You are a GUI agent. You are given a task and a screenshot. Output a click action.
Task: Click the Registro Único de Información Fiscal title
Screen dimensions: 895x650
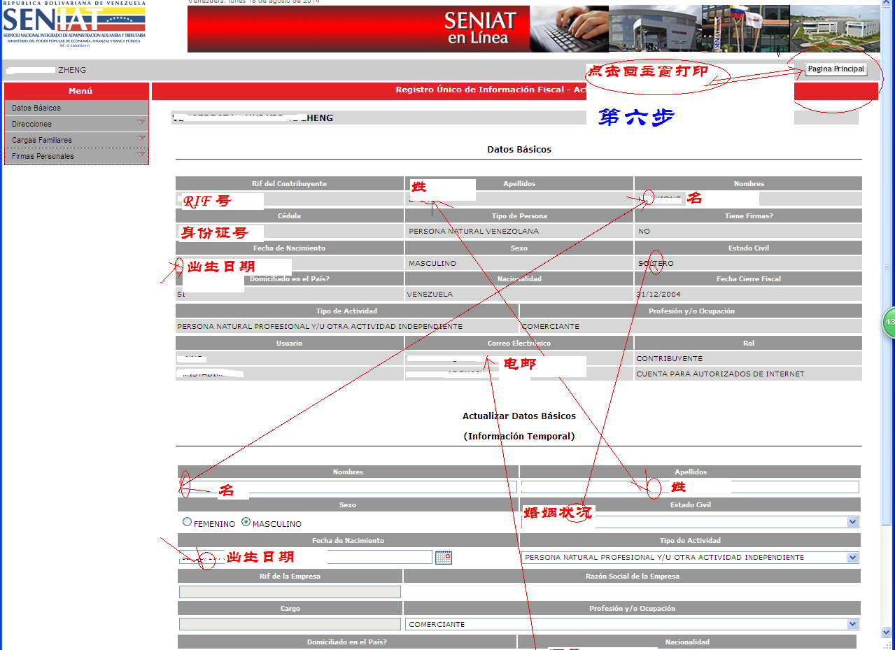pyautogui.click(x=490, y=90)
